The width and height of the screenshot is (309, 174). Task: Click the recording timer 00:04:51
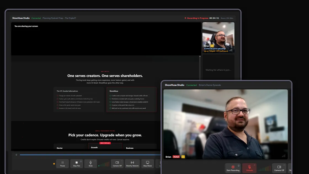click(x=214, y=18)
